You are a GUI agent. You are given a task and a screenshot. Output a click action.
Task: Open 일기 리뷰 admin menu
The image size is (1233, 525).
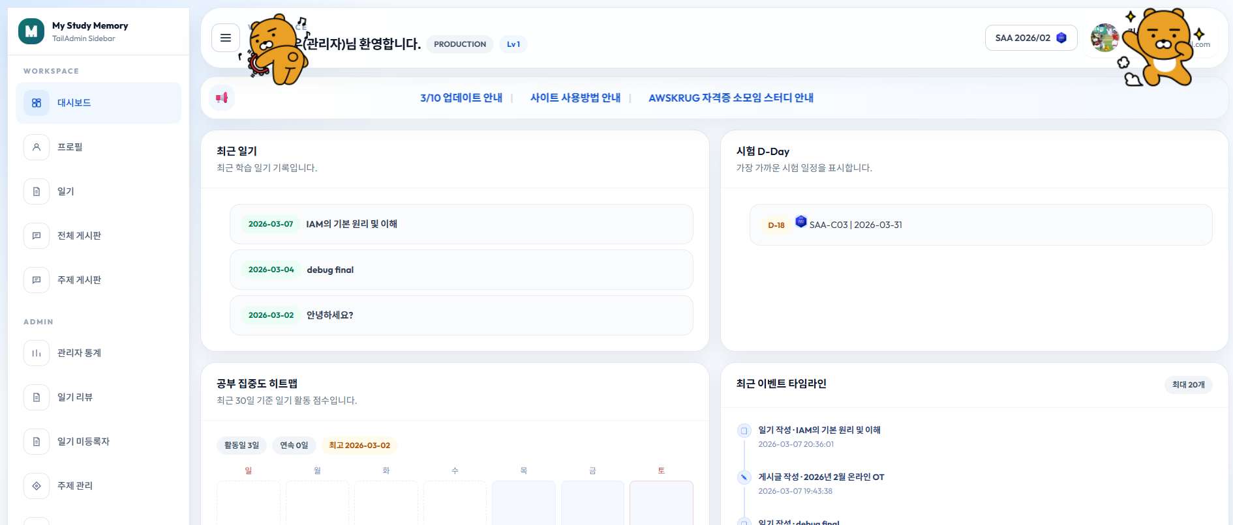(x=99, y=397)
